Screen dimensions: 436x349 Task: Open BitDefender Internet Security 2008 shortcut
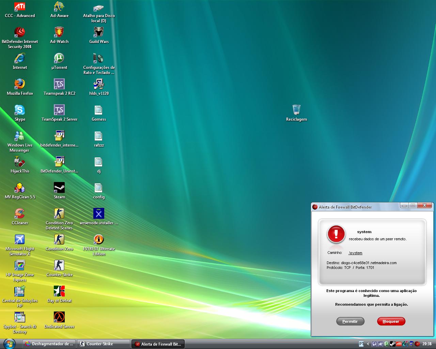tap(20, 38)
